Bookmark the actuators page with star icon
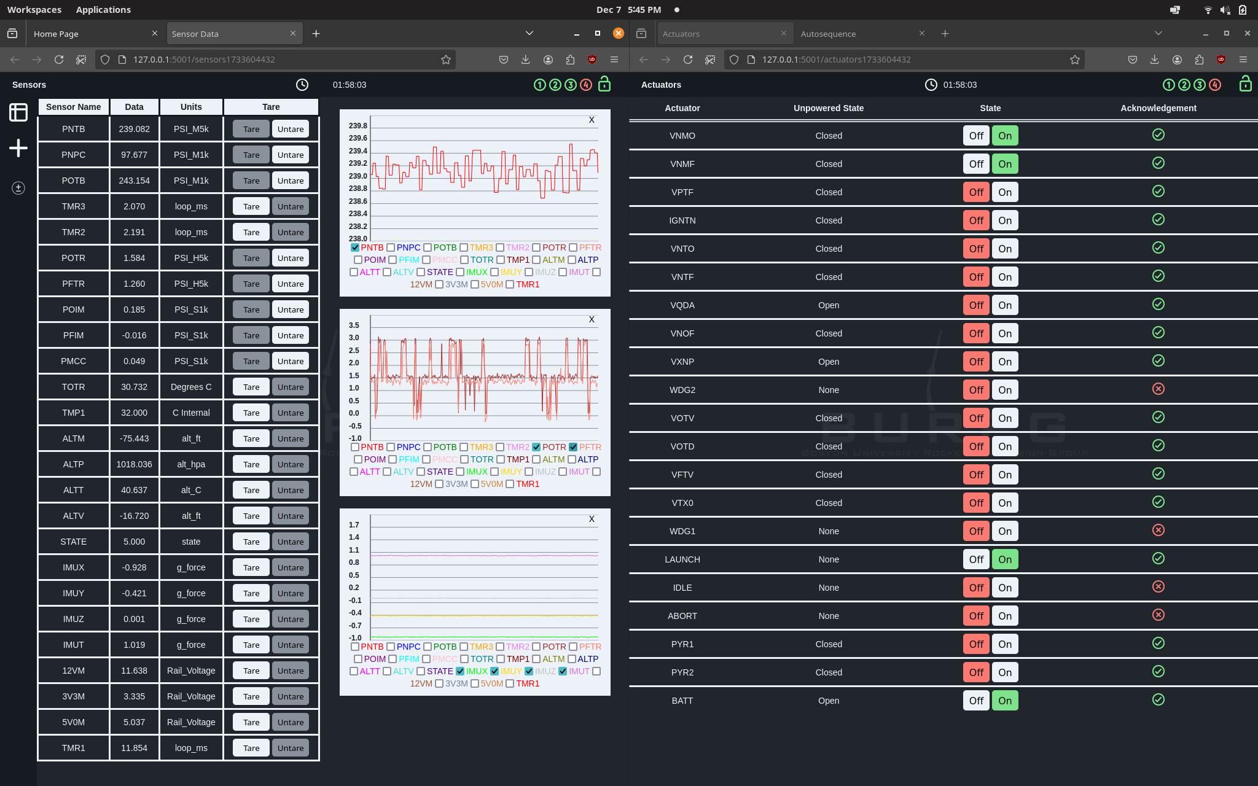This screenshot has width=1258, height=786. 1075,60
